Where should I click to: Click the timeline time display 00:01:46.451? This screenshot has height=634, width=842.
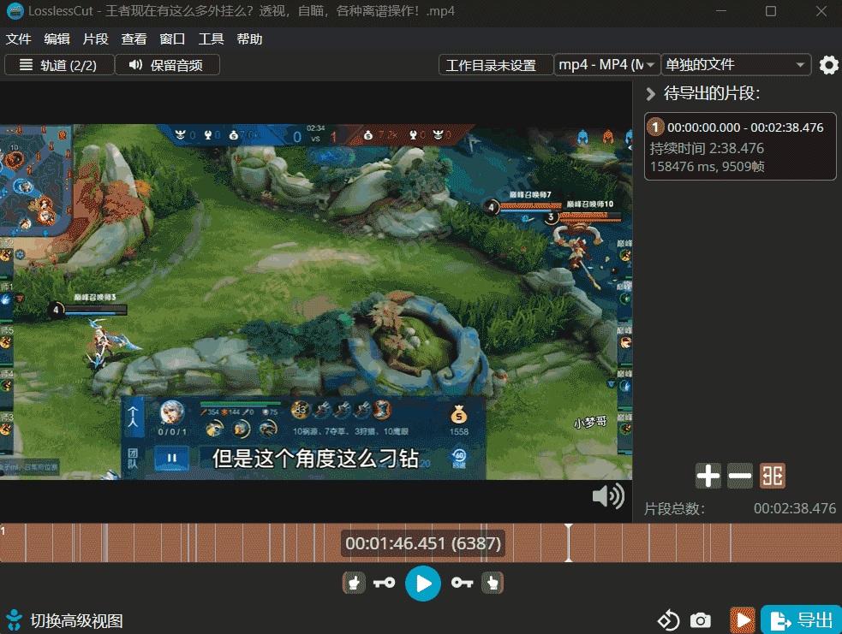(423, 543)
